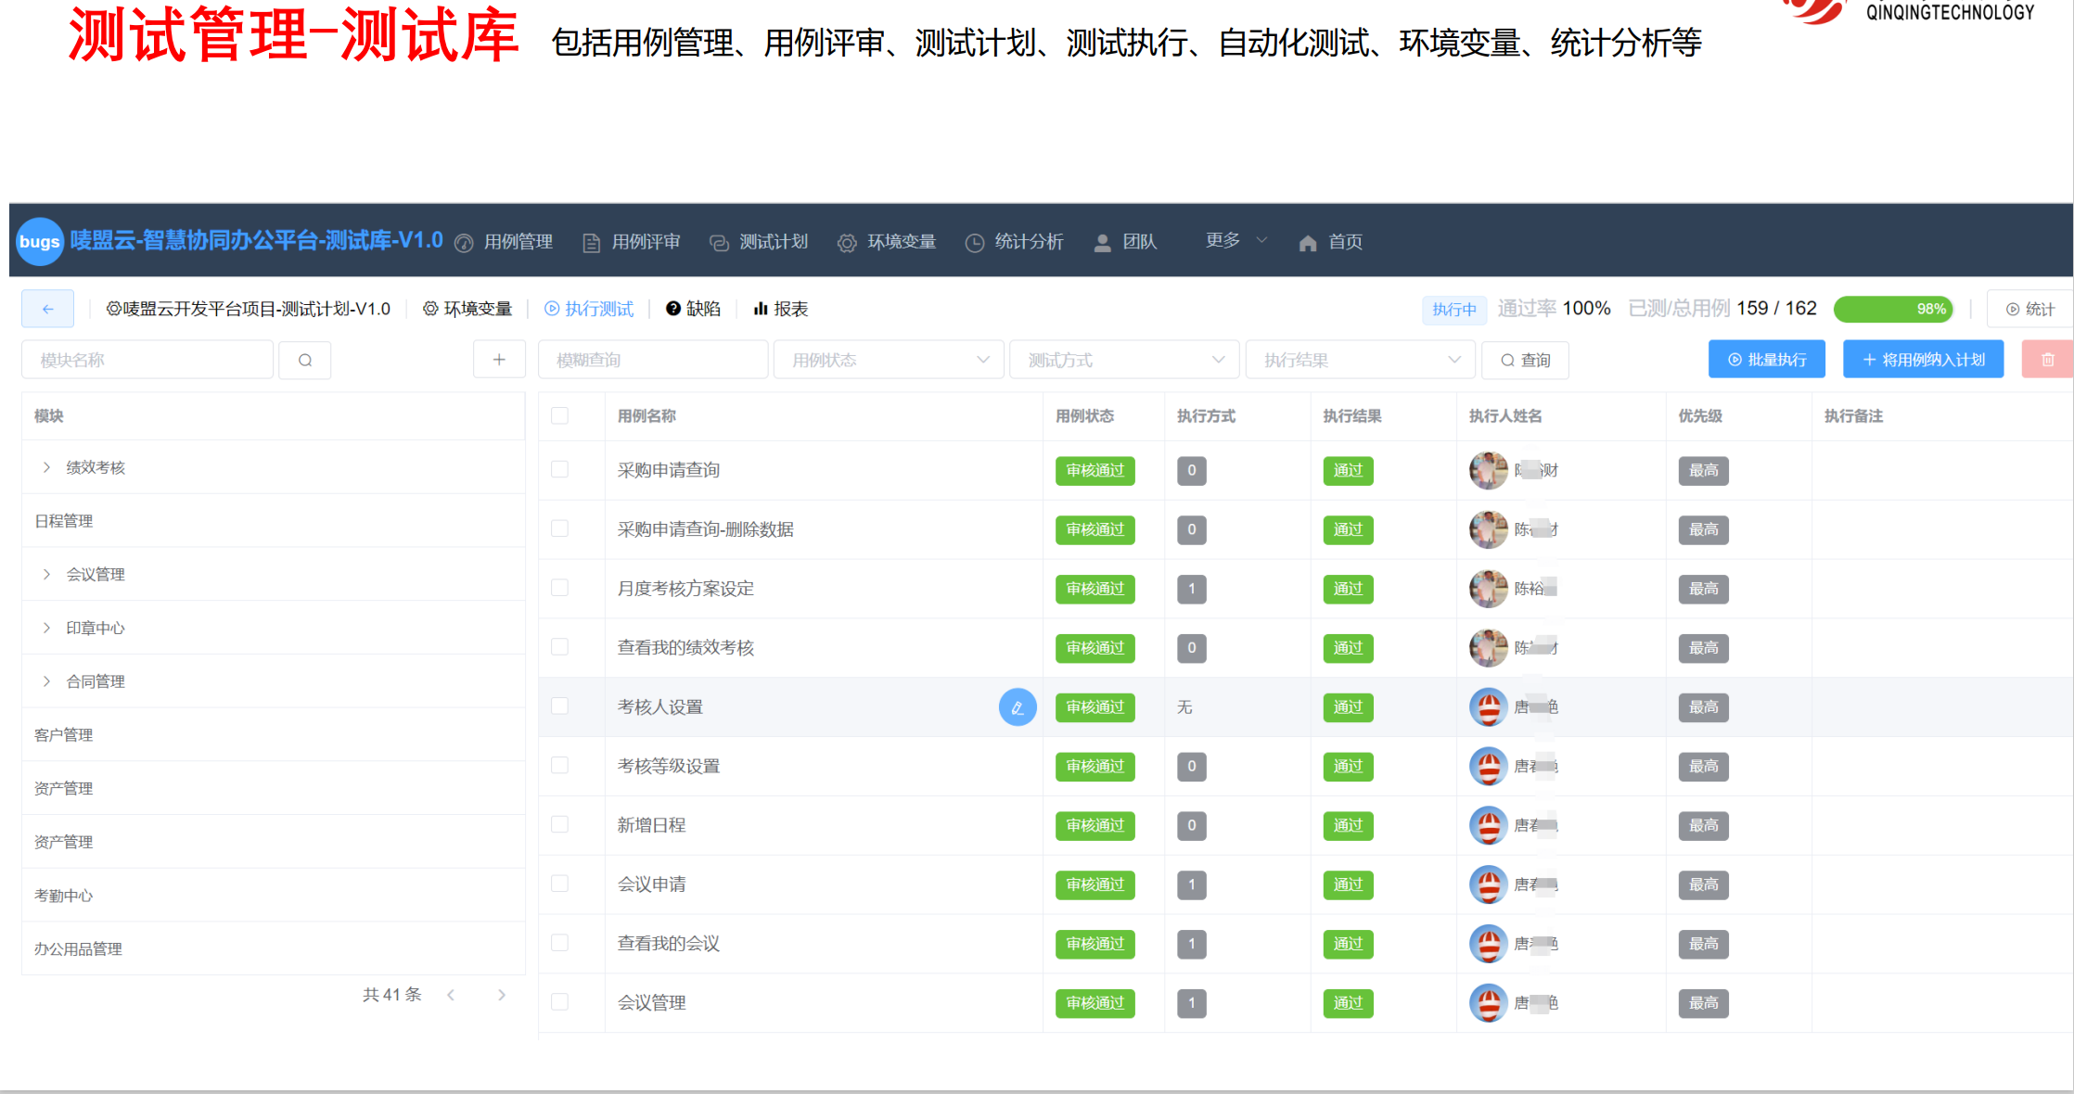Switch to the 缺陷 tab
Viewport: 2074px width, 1094px height.
point(694,309)
